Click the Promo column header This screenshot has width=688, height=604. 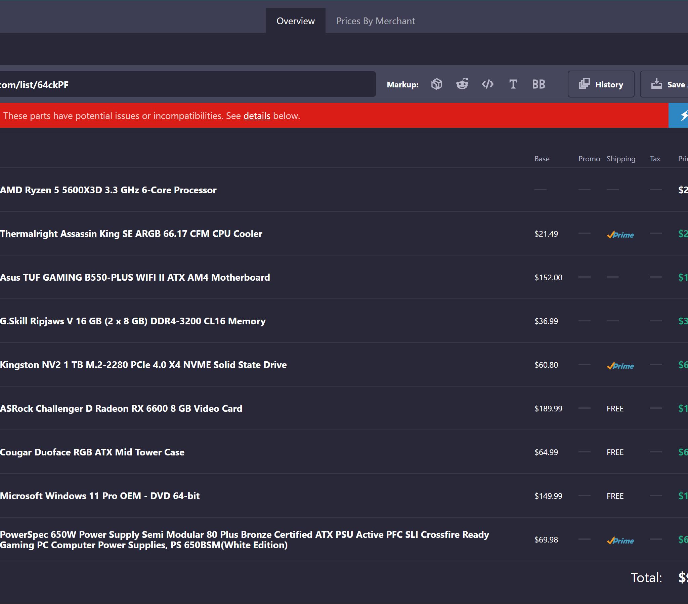589,159
